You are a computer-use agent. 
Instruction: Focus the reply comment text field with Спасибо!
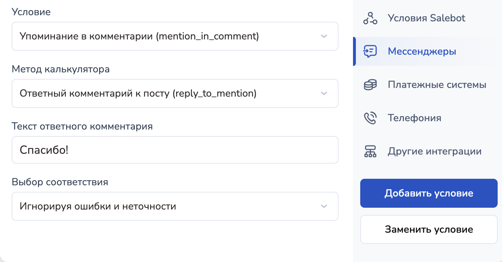(175, 150)
